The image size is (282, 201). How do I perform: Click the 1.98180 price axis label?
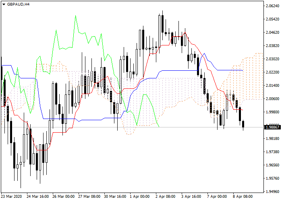point(273,139)
